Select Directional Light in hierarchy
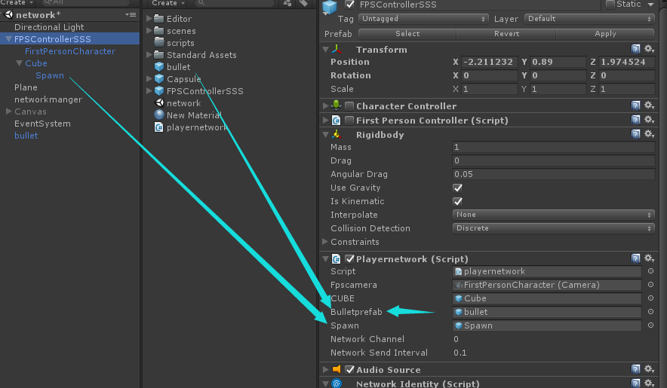This screenshot has height=388, width=667. pos(49,27)
